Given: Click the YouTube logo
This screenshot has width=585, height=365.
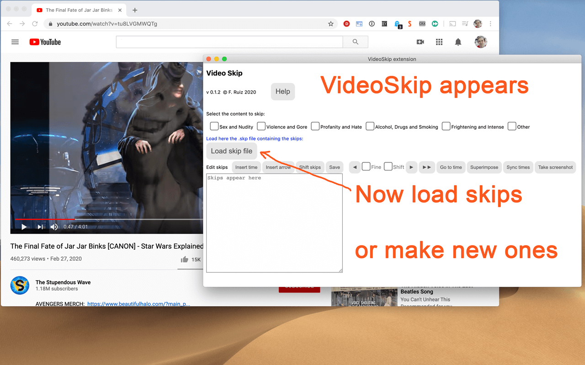Looking at the screenshot, I should [x=44, y=42].
